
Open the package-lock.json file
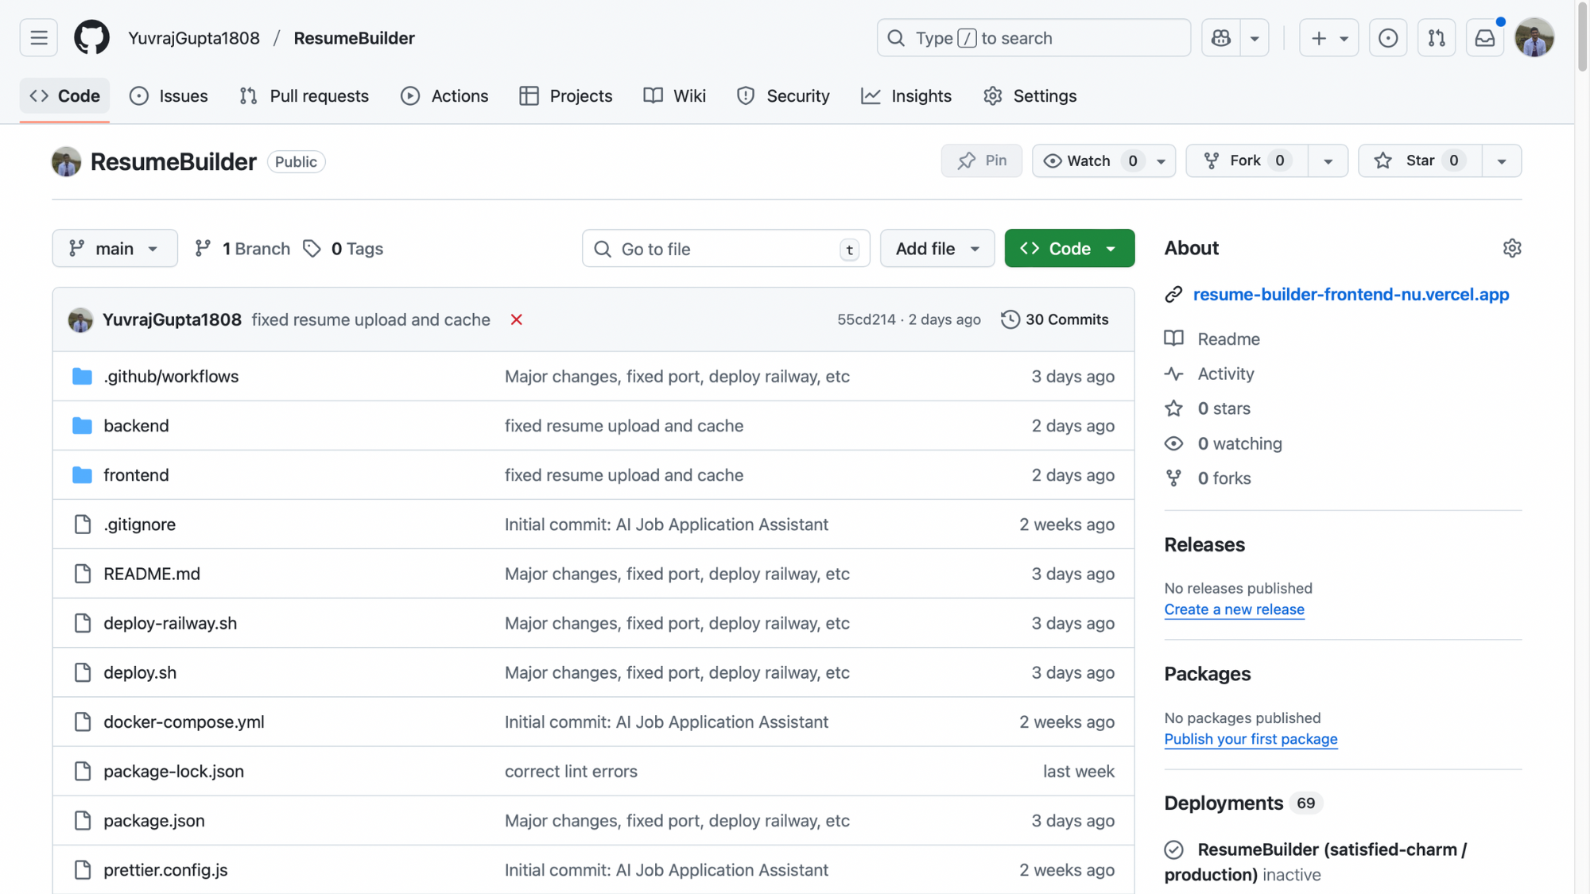[173, 771]
